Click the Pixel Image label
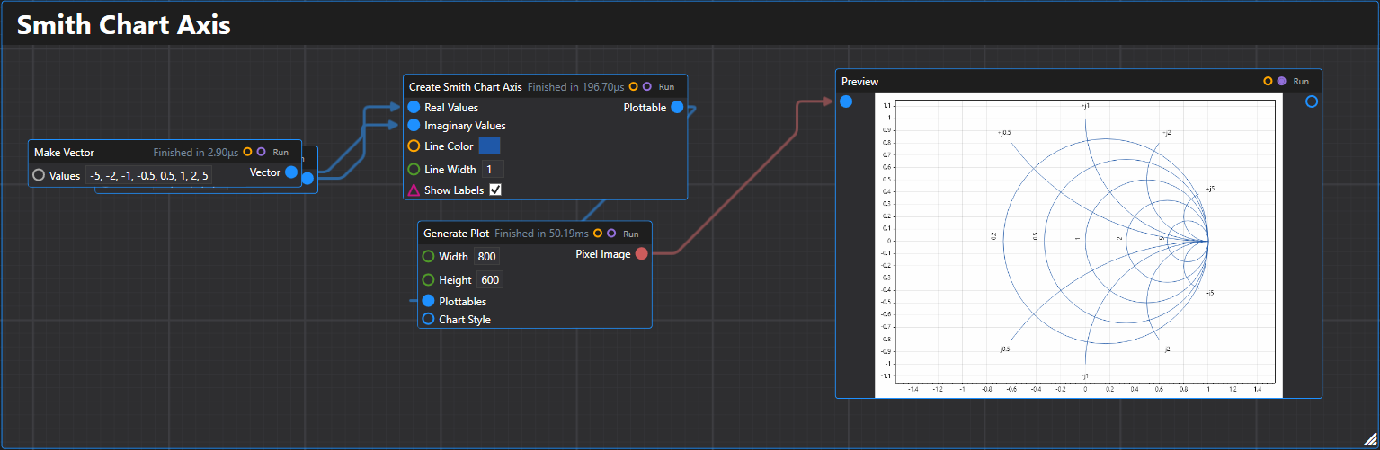 point(602,254)
